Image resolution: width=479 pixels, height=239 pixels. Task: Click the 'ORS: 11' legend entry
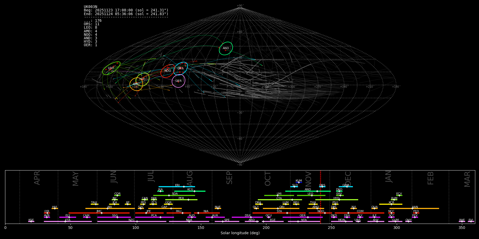(92, 24)
